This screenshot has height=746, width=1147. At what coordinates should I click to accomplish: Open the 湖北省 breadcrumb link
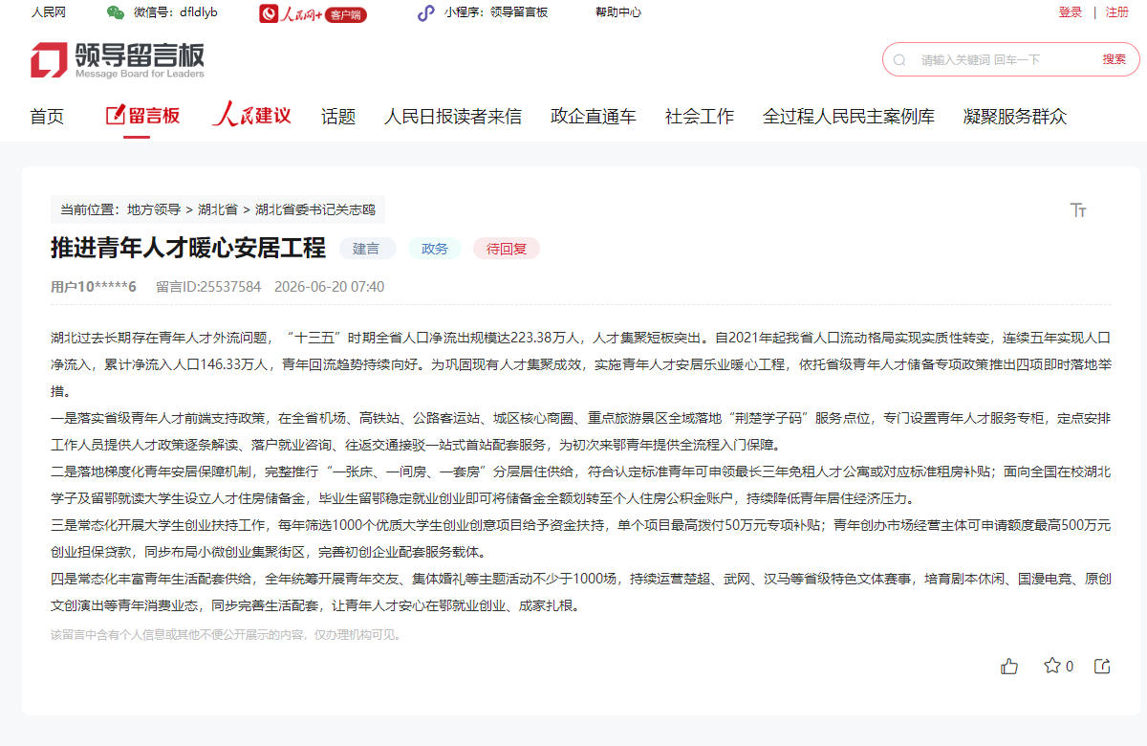point(218,209)
